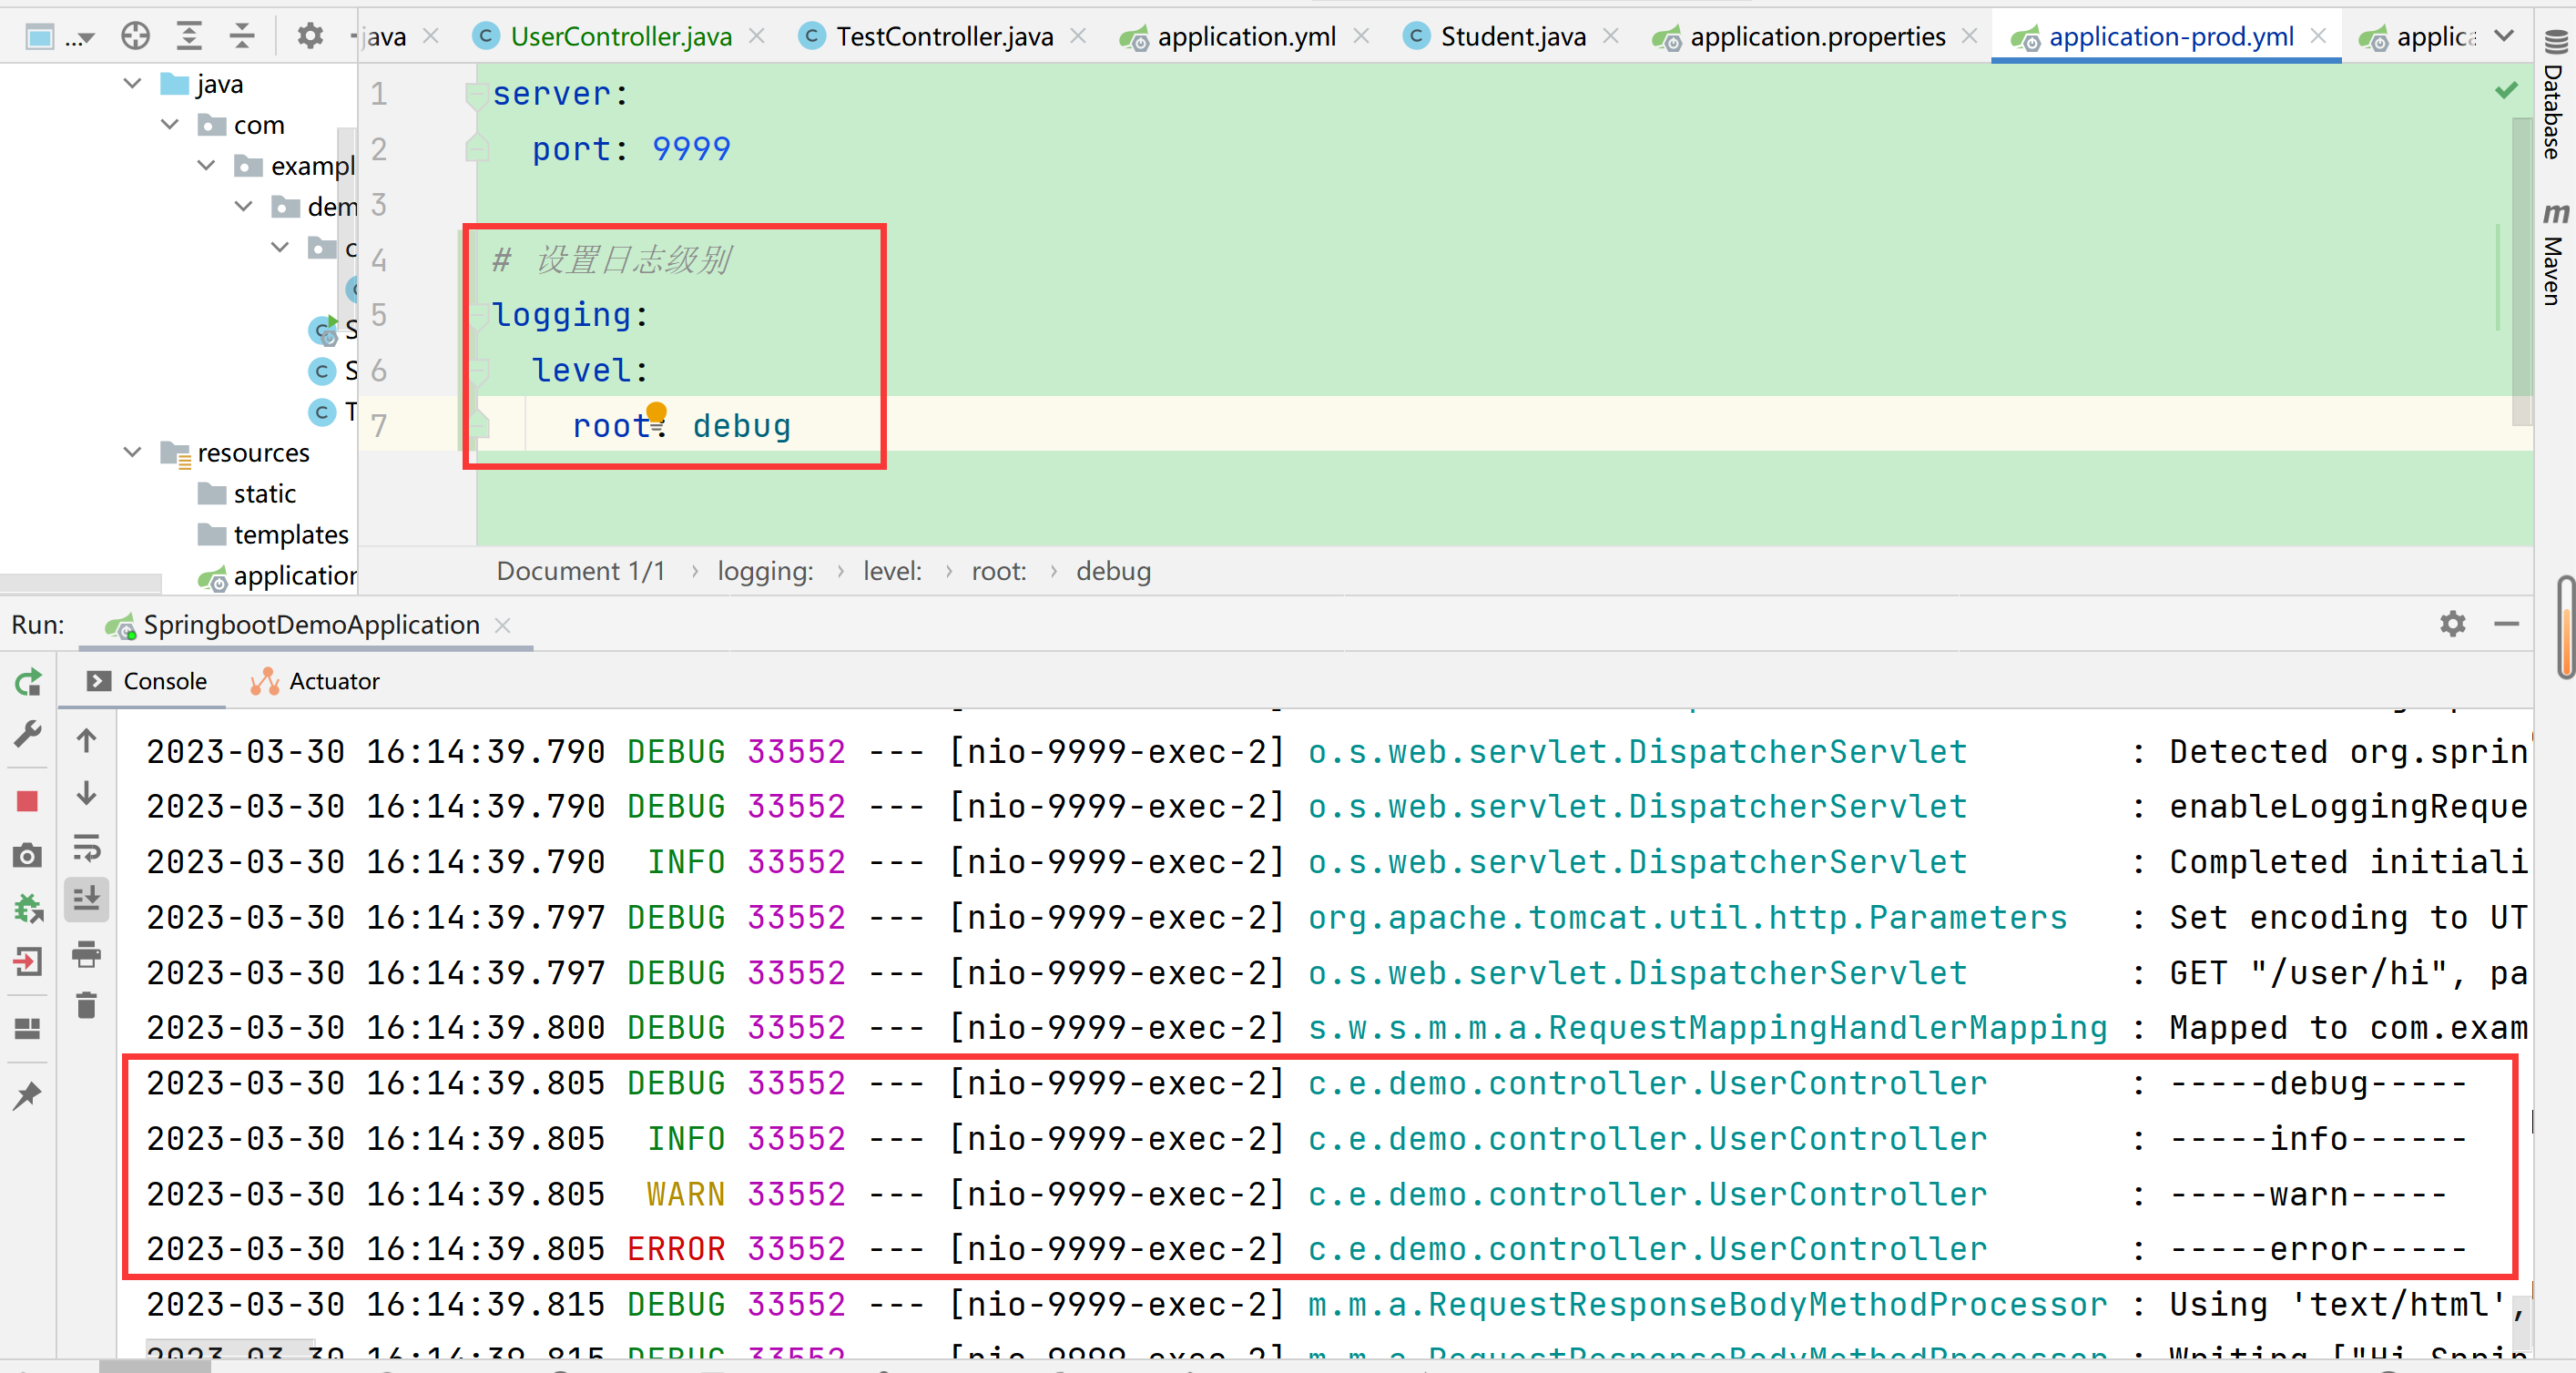The width and height of the screenshot is (2576, 1373).
Task: Click the up arrow stack trace icon
Action: click(87, 740)
